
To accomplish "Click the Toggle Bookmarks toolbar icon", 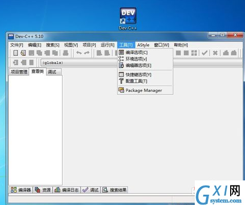I will pyautogui.click(x=24, y=63).
